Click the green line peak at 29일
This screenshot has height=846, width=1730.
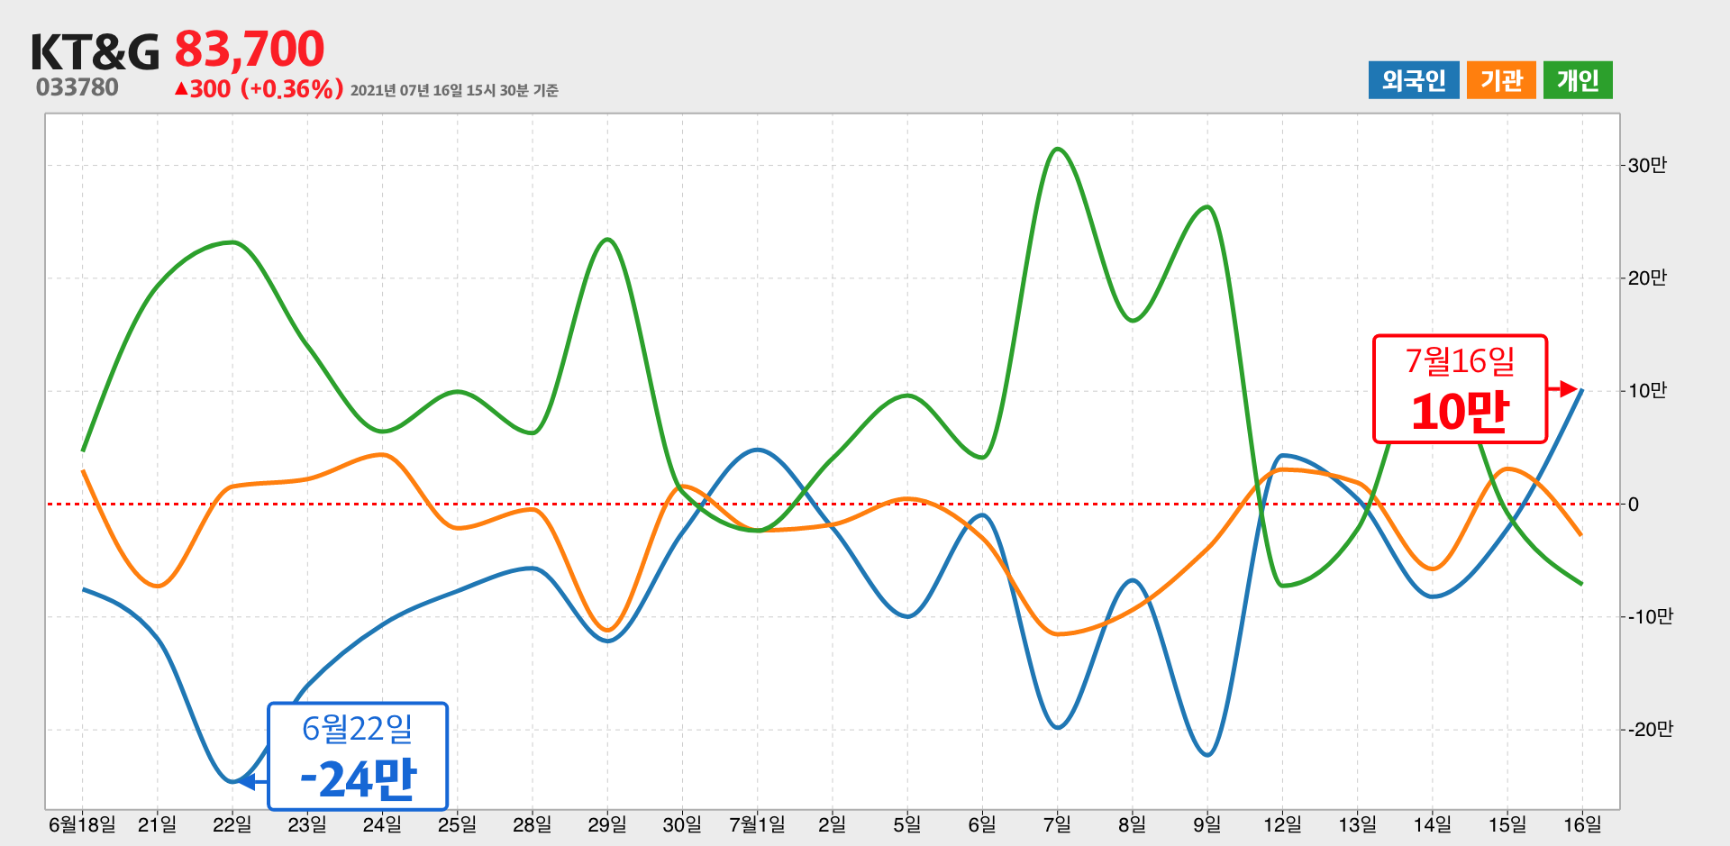(x=607, y=239)
